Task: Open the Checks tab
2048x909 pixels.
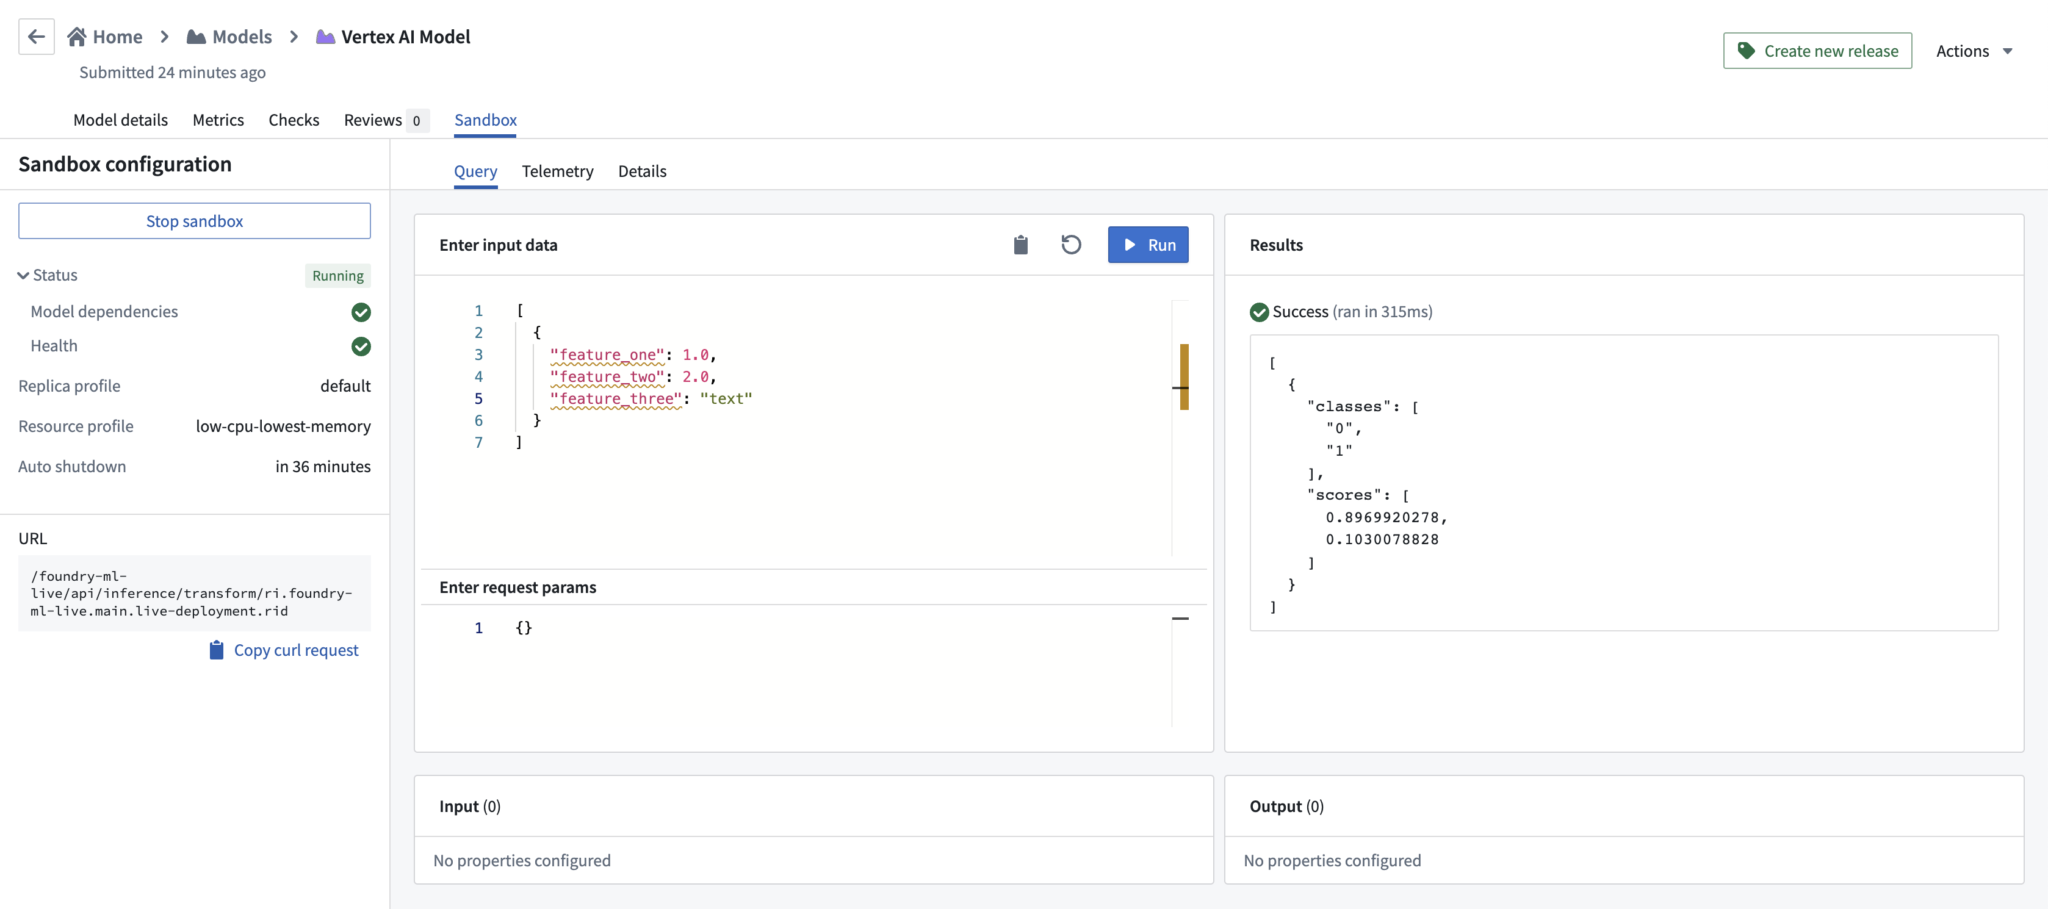Action: 294,120
